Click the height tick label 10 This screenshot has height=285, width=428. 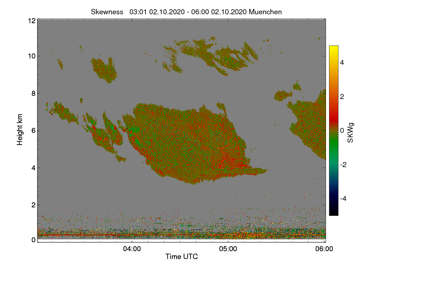pyautogui.click(x=31, y=56)
